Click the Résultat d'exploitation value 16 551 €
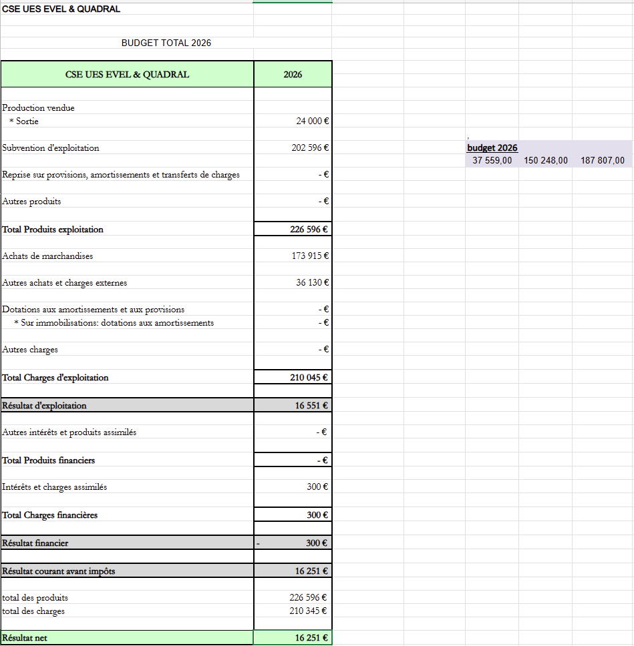634x646 pixels. [311, 406]
